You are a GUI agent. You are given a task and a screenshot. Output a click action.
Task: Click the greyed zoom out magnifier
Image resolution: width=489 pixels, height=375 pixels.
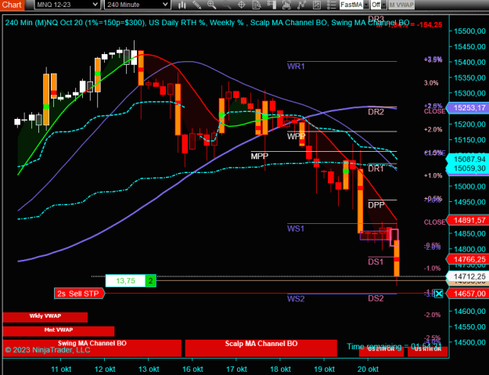(x=227, y=5)
